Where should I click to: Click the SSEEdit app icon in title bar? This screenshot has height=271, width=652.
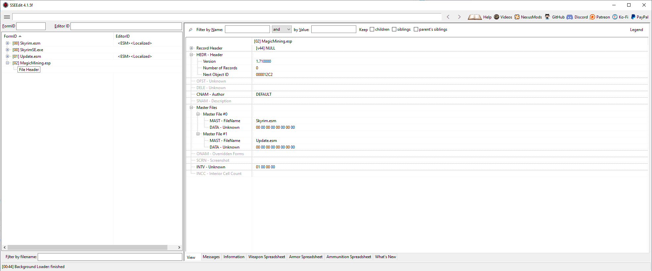click(6, 5)
